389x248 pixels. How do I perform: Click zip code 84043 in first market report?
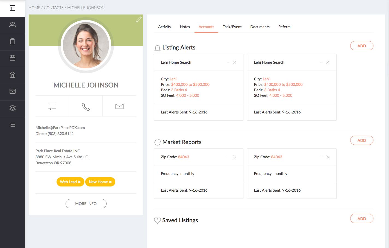point(184,157)
